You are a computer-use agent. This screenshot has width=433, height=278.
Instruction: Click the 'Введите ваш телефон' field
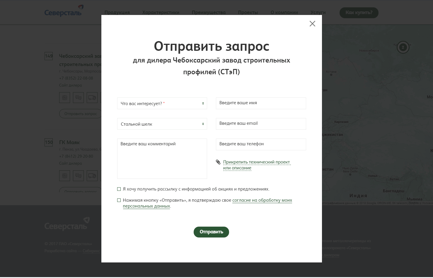(x=261, y=144)
